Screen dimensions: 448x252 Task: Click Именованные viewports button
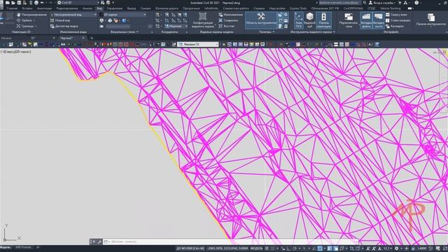230,15
